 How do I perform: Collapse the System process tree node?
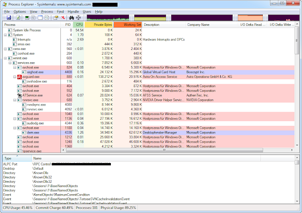point(5,35)
